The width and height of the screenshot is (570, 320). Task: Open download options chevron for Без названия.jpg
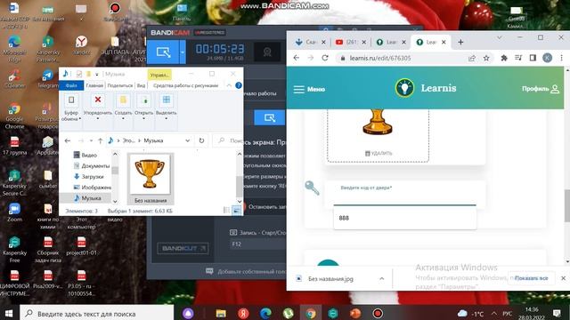coord(382,278)
